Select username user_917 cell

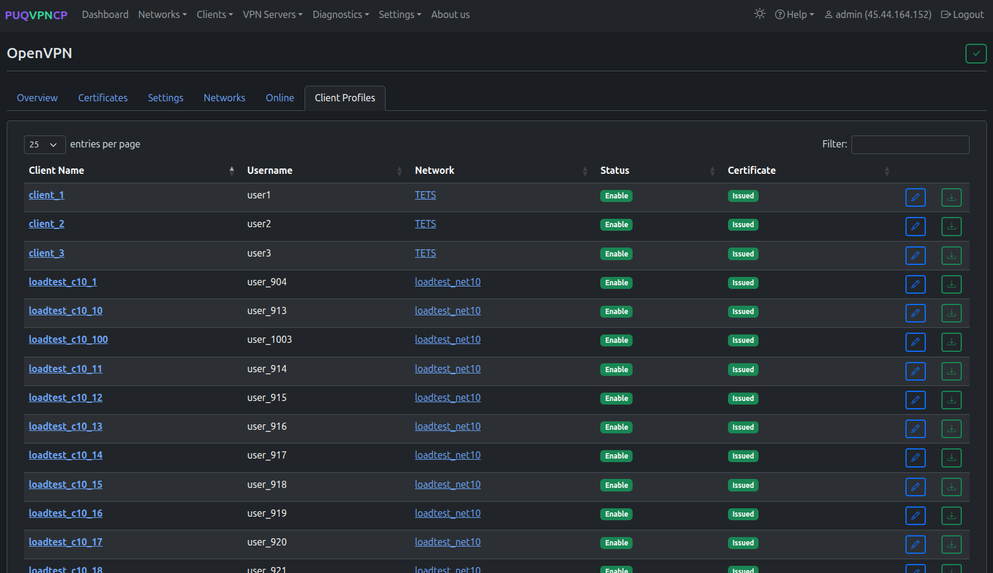(x=267, y=455)
